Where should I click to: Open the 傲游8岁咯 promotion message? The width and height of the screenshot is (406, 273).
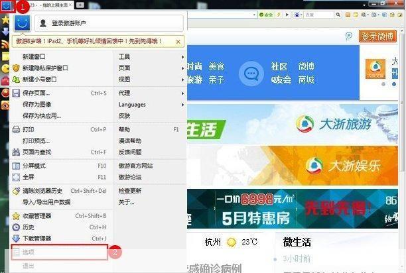89,41
